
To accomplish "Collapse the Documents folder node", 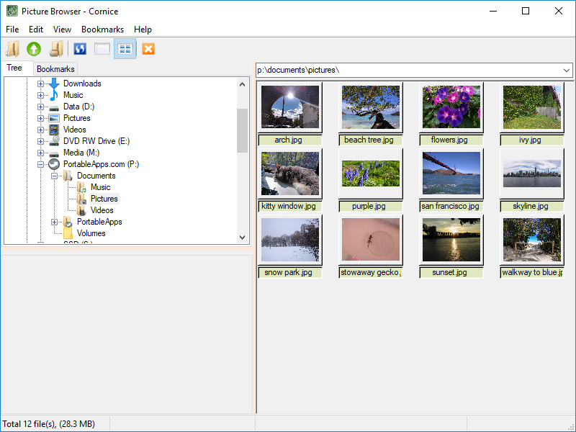I will [55, 176].
